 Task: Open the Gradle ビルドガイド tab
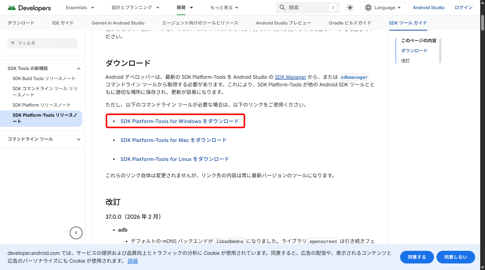pos(350,23)
